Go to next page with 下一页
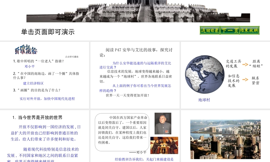 tap(230, 30)
